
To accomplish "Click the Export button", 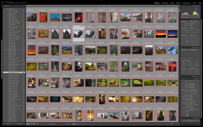I will (x=20, y=124).
